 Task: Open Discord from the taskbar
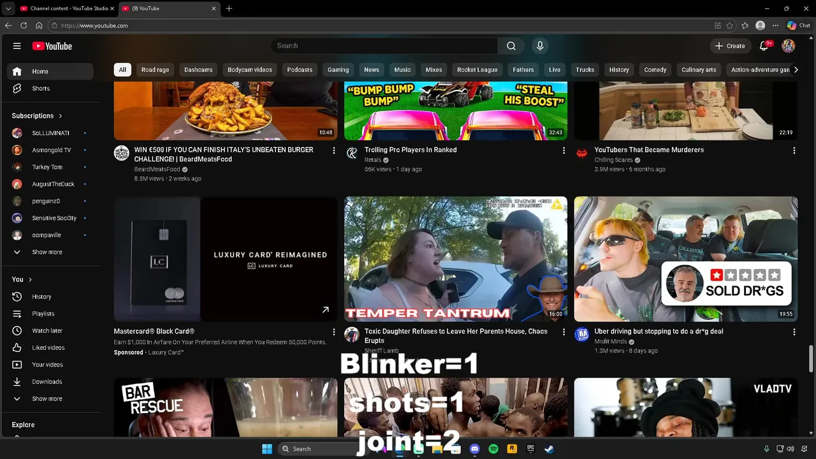pyautogui.click(x=474, y=449)
